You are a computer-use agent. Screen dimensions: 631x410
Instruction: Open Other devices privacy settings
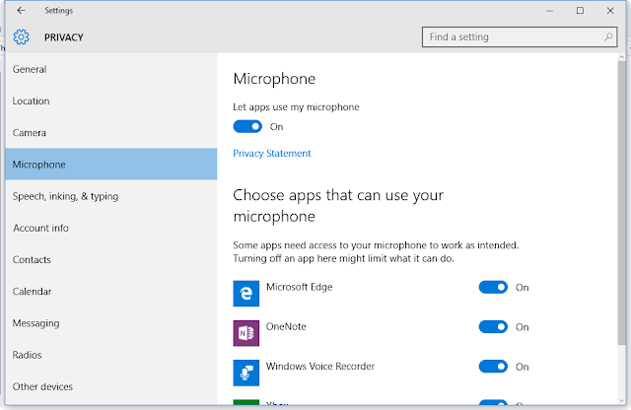point(42,386)
